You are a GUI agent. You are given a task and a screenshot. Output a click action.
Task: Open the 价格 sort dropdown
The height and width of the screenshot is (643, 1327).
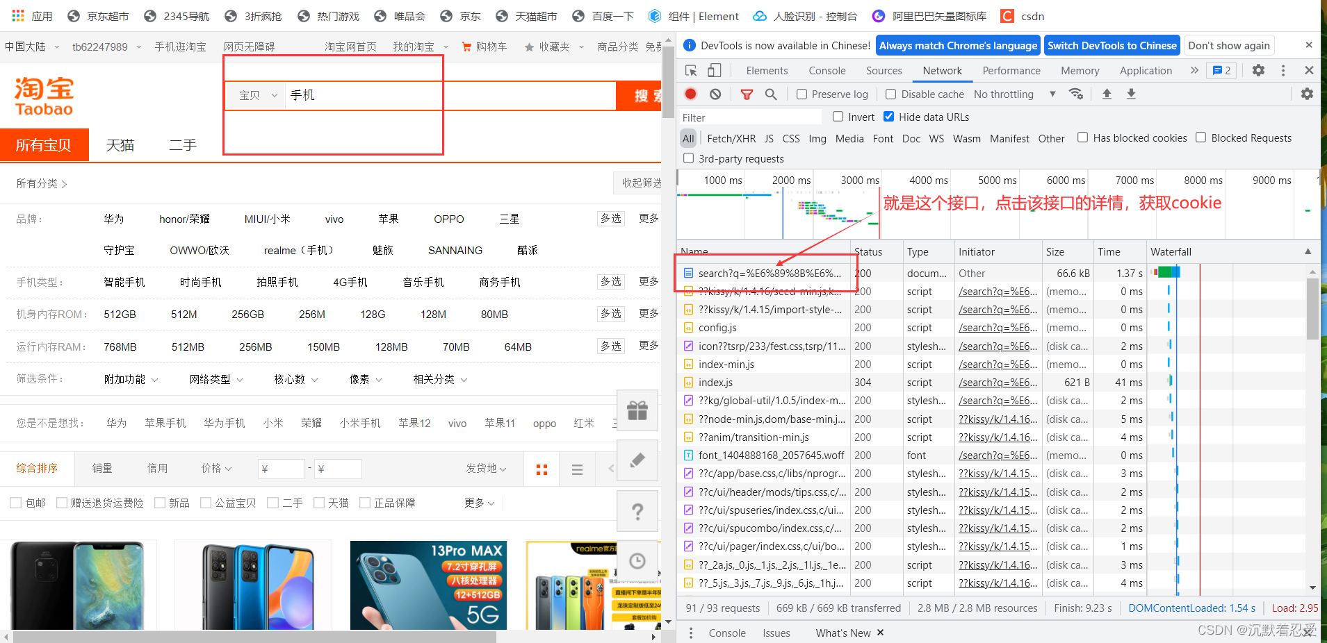coord(216,469)
